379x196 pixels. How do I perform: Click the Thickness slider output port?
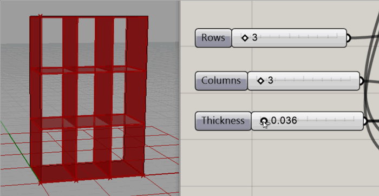click(365, 121)
